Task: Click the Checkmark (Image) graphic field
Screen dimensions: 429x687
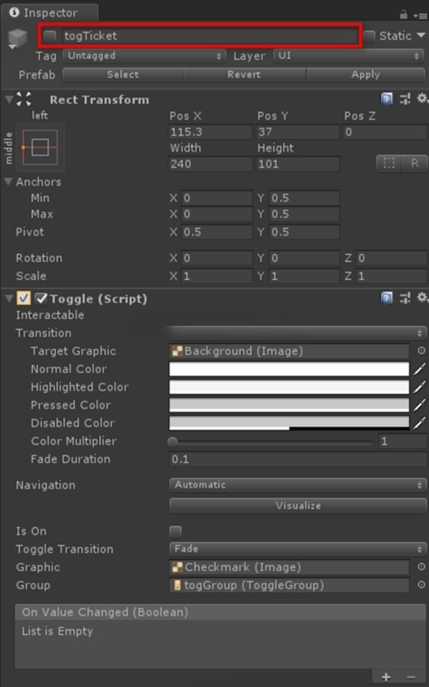Action: [x=289, y=567]
